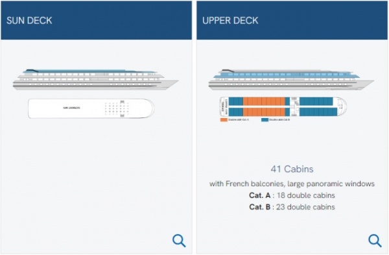Click the stairwell area on Upper Deck plan
Image resolution: width=389 pixels, height=255 pixels.
(x=294, y=106)
